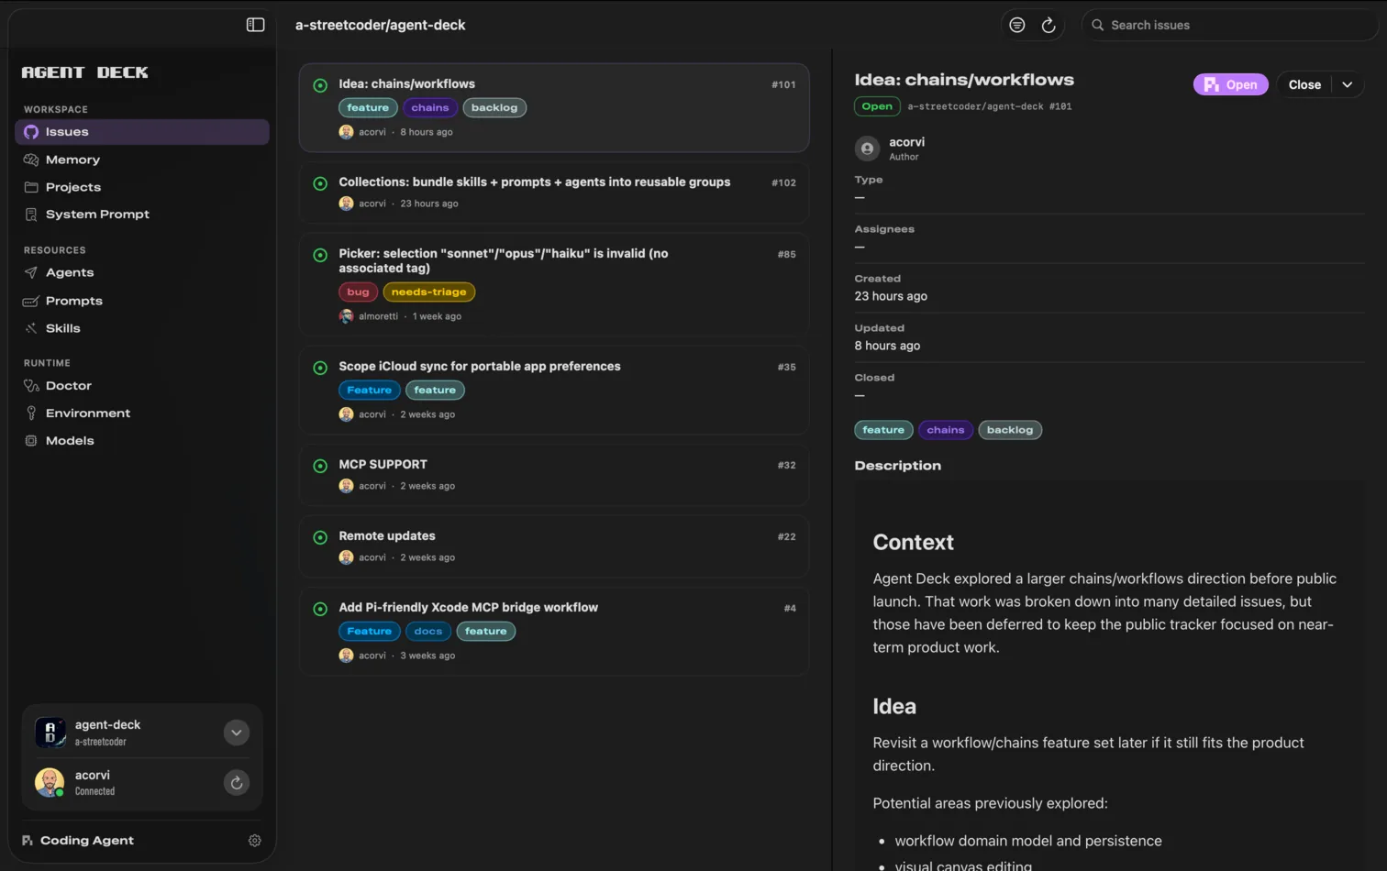The height and width of the screenshot is (871, 1387).
Task: Click the backlog label in detail pane
Action: point(1010,430)
